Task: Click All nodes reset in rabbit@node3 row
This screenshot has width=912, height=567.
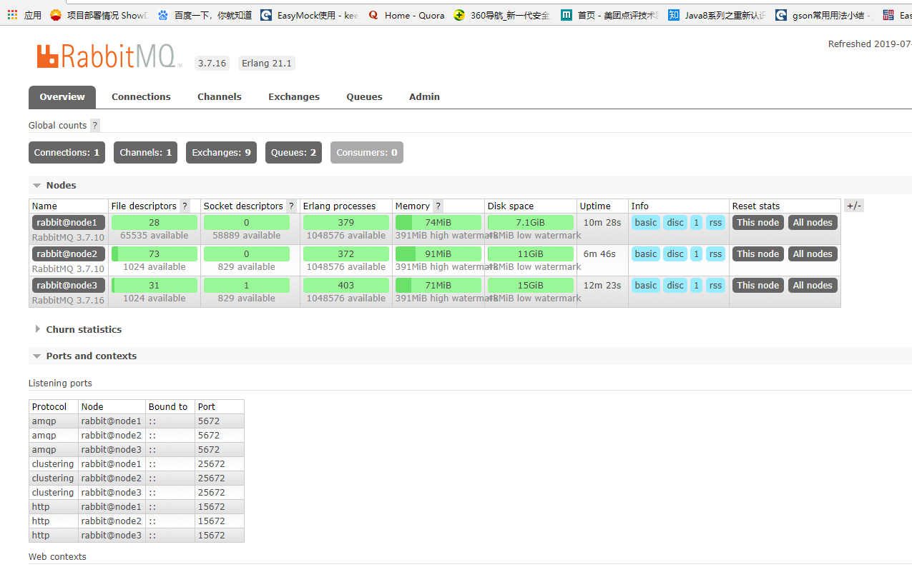Action: (813, 285)
